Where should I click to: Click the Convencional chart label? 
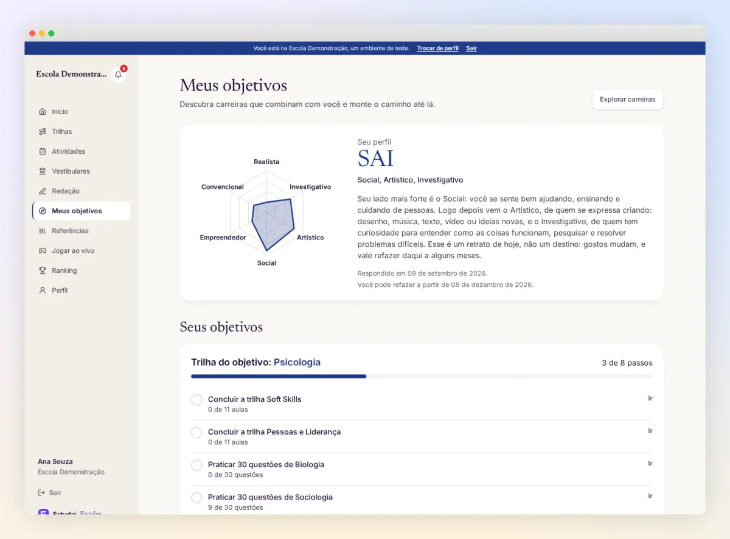223,187
